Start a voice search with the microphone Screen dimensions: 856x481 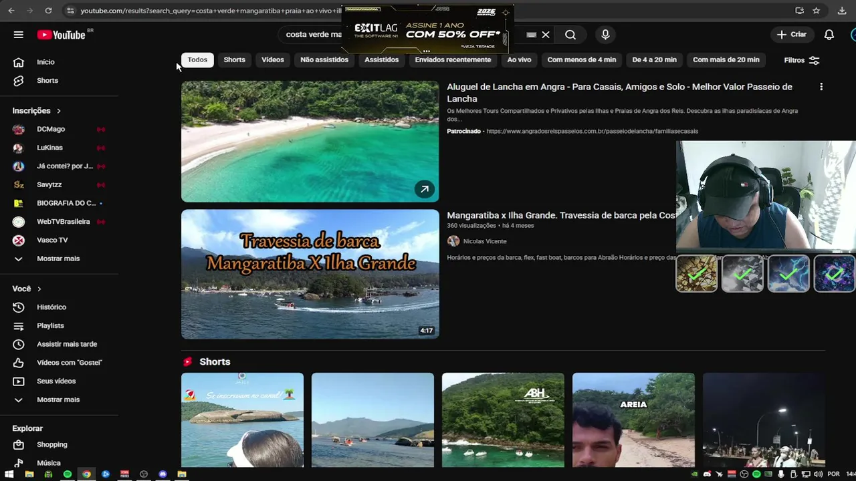click(605, 35)
